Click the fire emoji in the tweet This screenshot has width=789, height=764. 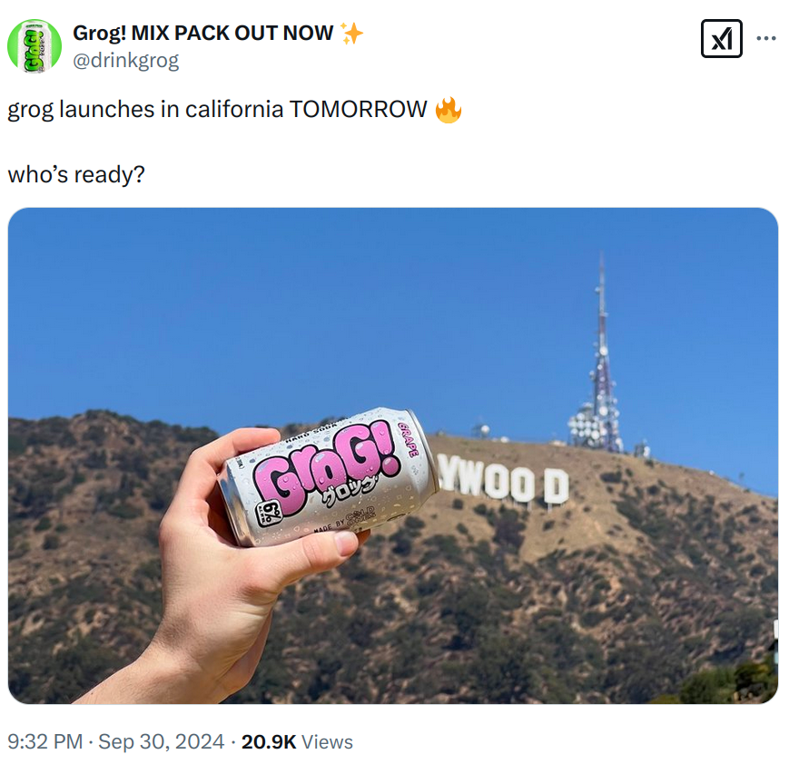(x=448, y=110)
